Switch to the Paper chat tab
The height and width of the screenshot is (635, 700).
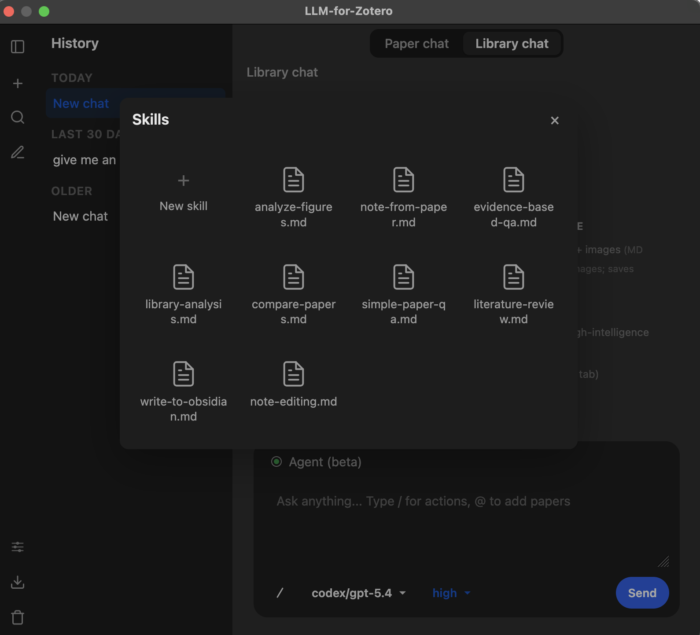tap(416, 44)
